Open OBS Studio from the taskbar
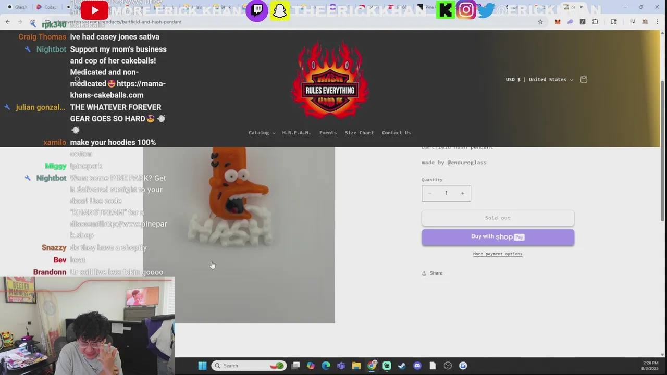The height and width of the screenshot is (375, 667). point(448,366)
